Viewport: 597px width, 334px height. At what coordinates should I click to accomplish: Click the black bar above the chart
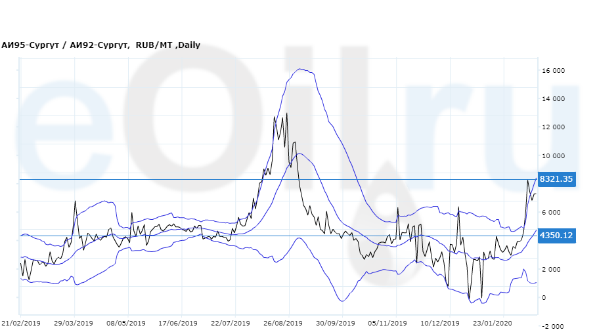(298, 18)
